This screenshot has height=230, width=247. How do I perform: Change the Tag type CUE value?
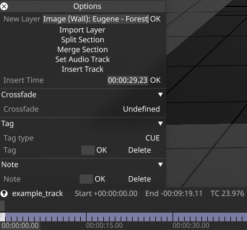152,138
